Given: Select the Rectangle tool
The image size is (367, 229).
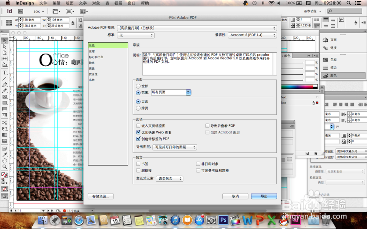Looking at the screenshot, I should click(x=4, y=103).
